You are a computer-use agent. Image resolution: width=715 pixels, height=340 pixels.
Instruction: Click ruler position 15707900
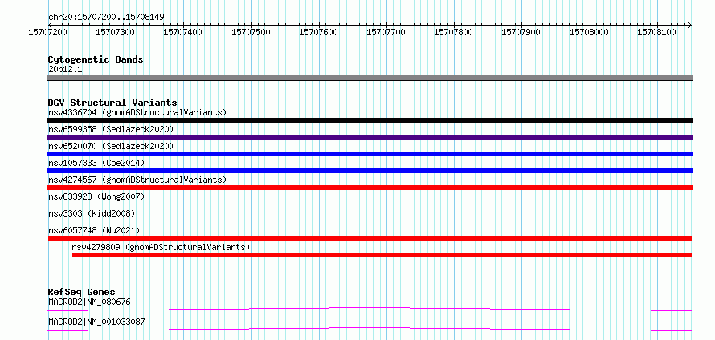(x=521, y=32)
